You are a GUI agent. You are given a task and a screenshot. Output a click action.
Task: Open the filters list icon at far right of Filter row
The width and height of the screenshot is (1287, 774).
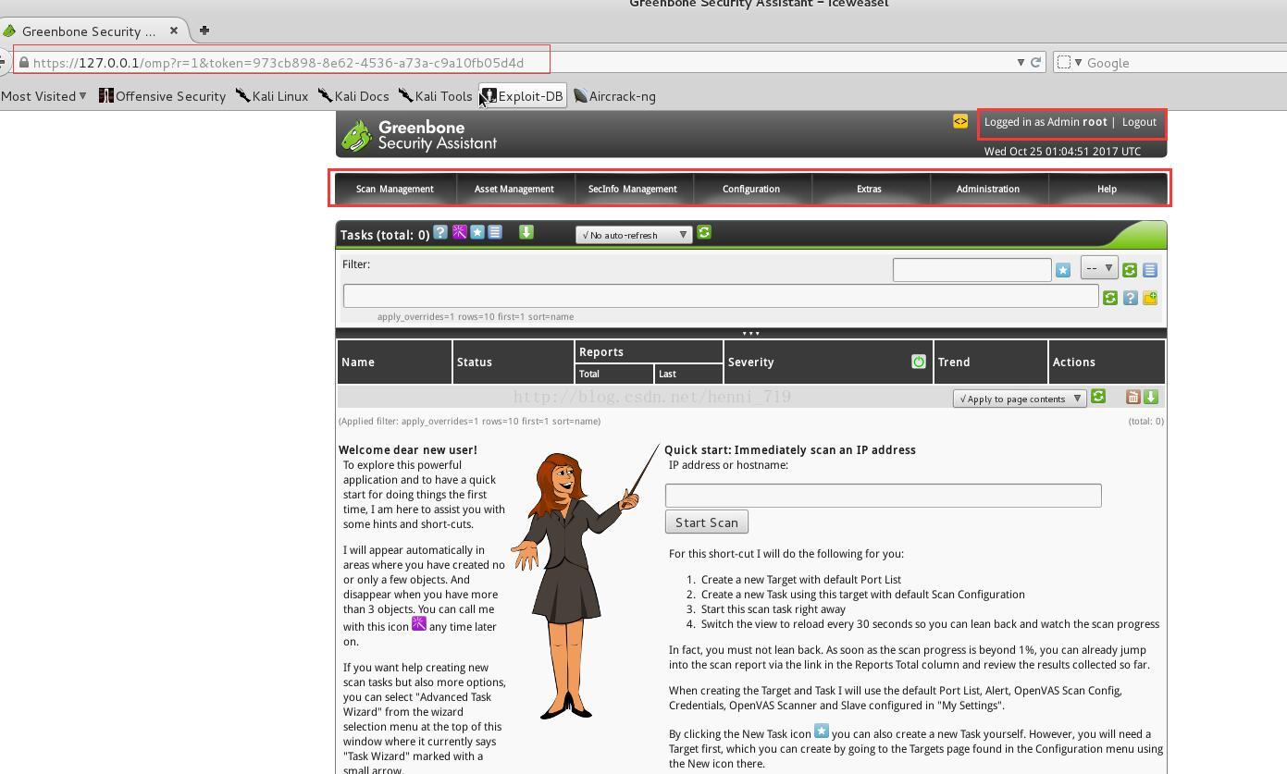(x=1150, y=270)
